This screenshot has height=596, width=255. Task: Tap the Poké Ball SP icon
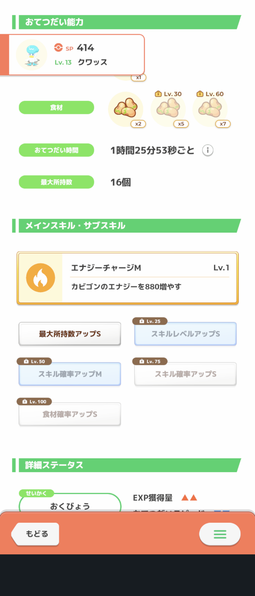[x=58, y=48]
